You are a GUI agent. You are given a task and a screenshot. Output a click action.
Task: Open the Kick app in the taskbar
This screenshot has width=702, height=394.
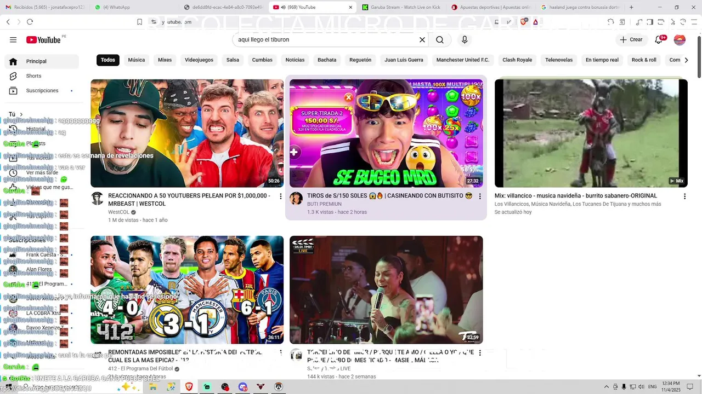[x=207, y=387]
